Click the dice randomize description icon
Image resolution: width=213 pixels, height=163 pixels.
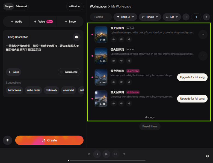click(76, 37)
